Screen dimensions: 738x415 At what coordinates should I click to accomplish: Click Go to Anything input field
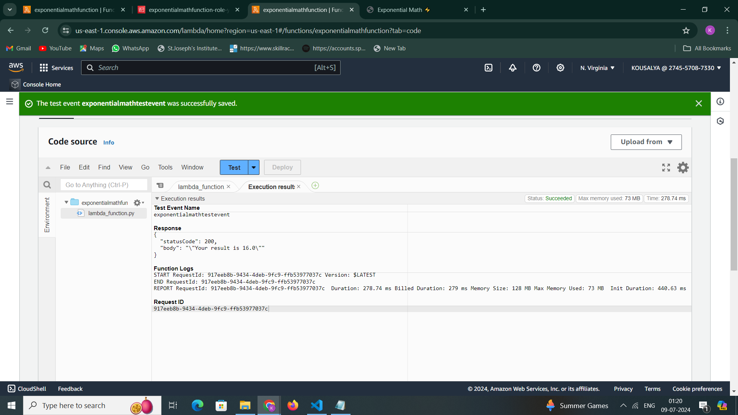point(104,185)
